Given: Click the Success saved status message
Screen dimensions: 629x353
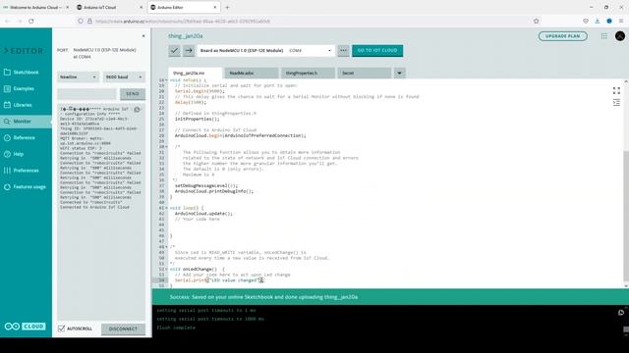Looking at the screenshot, I should (x=263, y=297).
